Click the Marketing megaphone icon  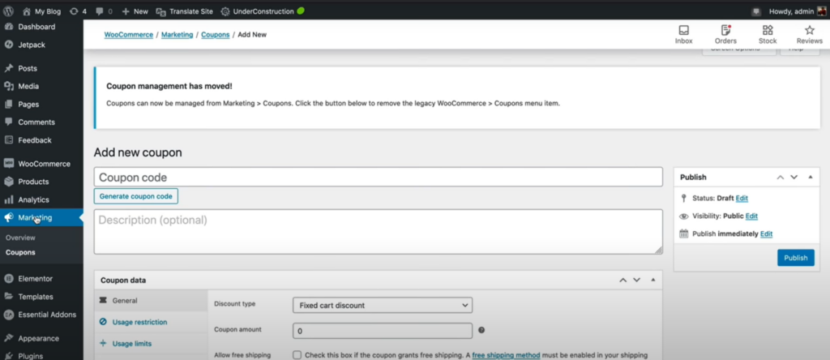click(x=8, y=217)
